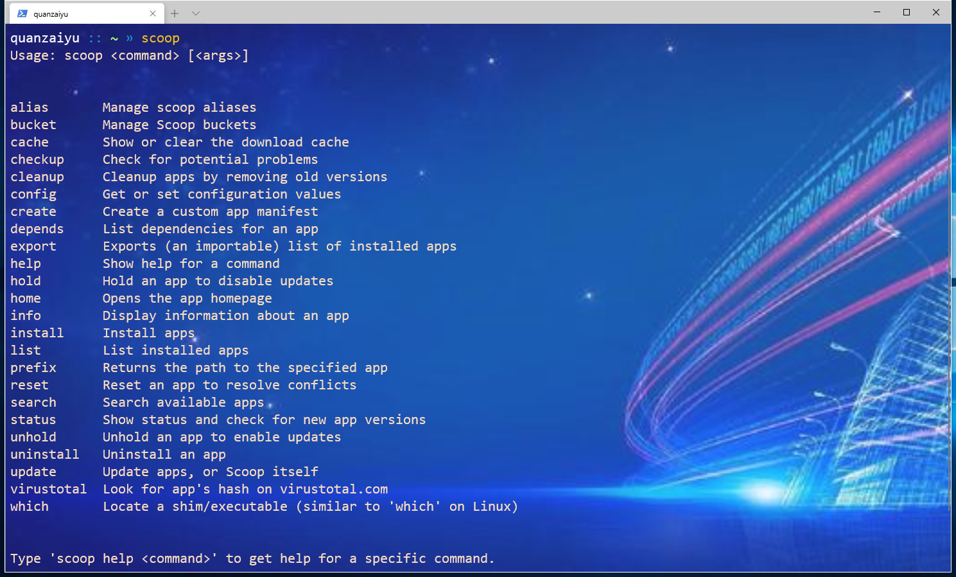The height and width of the screenshot is (577, 956).
Task: Click the 'depends' command name
Action: 37,229
